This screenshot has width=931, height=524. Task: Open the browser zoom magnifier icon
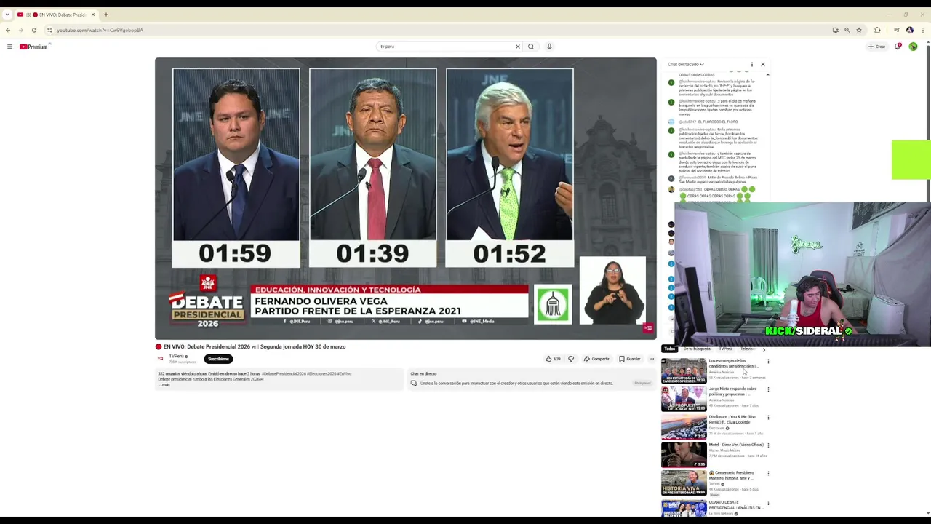click(x=847, y=30)
